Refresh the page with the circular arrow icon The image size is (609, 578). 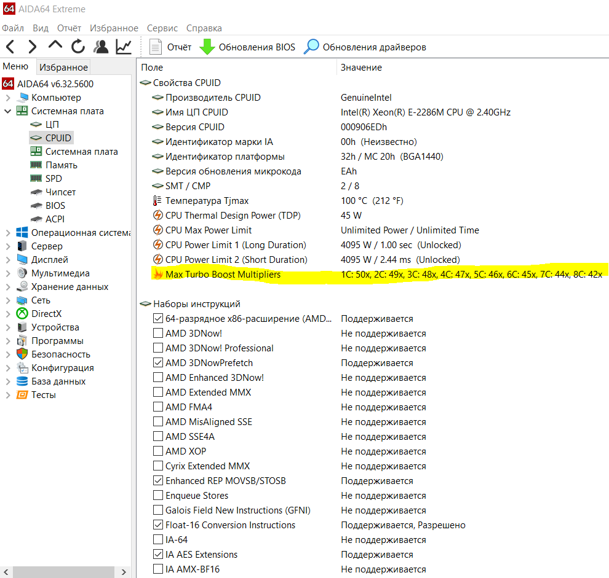tap(78, 47)
